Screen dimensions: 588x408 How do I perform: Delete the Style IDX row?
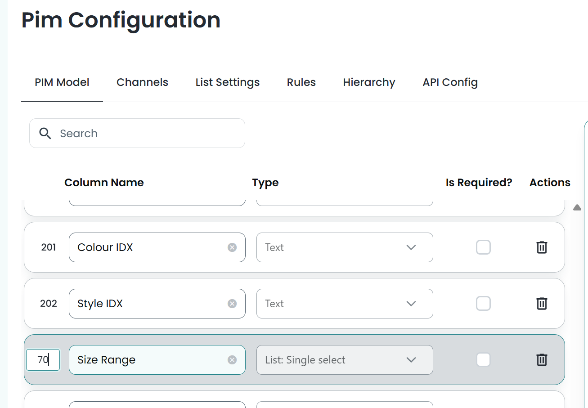542,304
